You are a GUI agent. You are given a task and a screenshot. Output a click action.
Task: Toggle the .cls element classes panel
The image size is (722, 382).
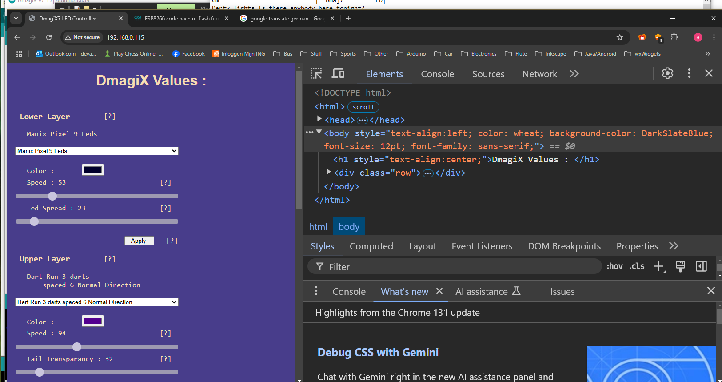click(x=637, y=266)
